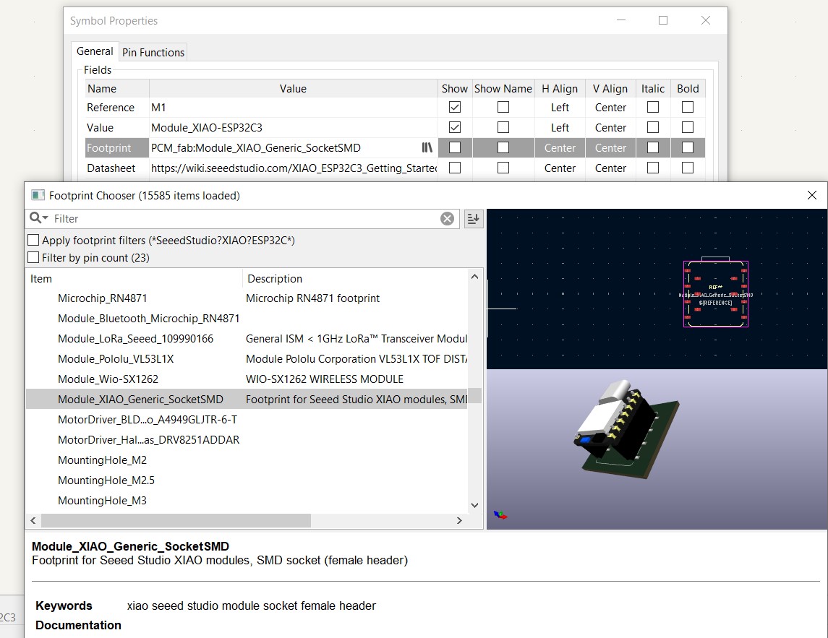Open Footprint Chooser window icon menu
This screenshot has width=828, height=638.
[38, 195]
